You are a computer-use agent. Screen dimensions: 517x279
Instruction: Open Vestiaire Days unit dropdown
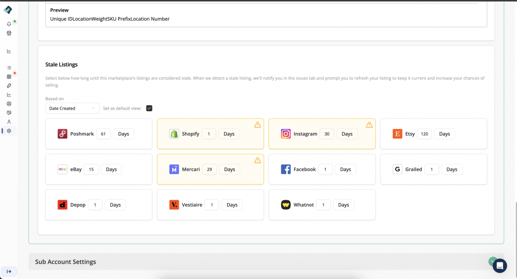(232, 205)
